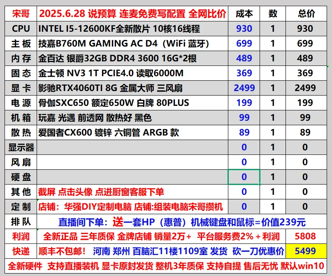Viewport: 332px width, 276px height.
Task: Select the 930 total price cell
Action: click(306, 28)
